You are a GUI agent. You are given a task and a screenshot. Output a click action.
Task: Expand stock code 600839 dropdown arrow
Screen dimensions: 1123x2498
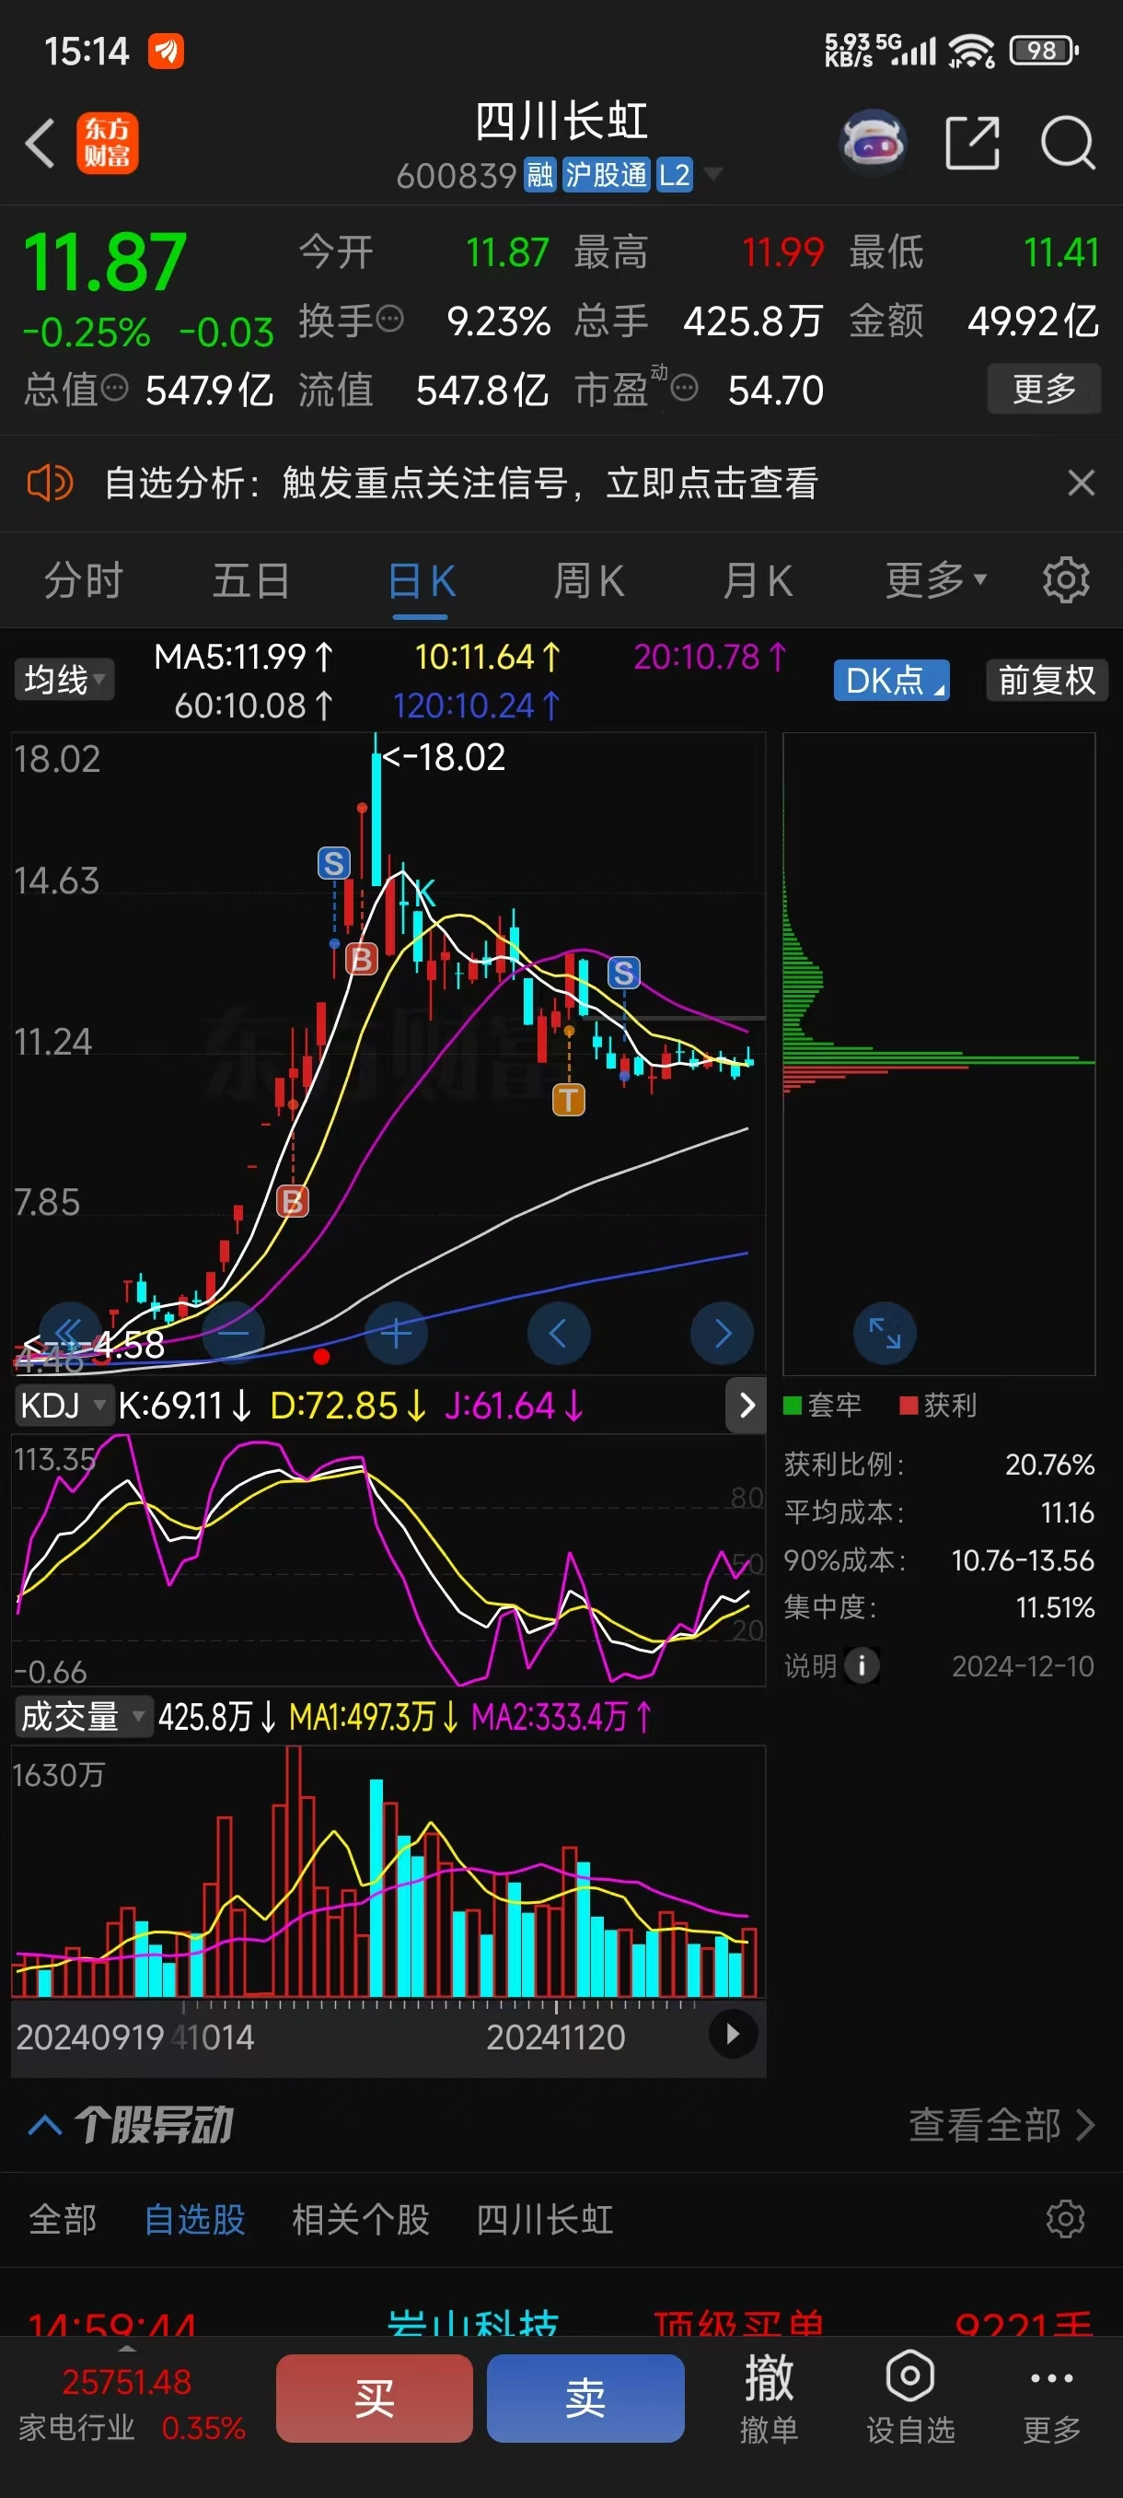(713, 173)
